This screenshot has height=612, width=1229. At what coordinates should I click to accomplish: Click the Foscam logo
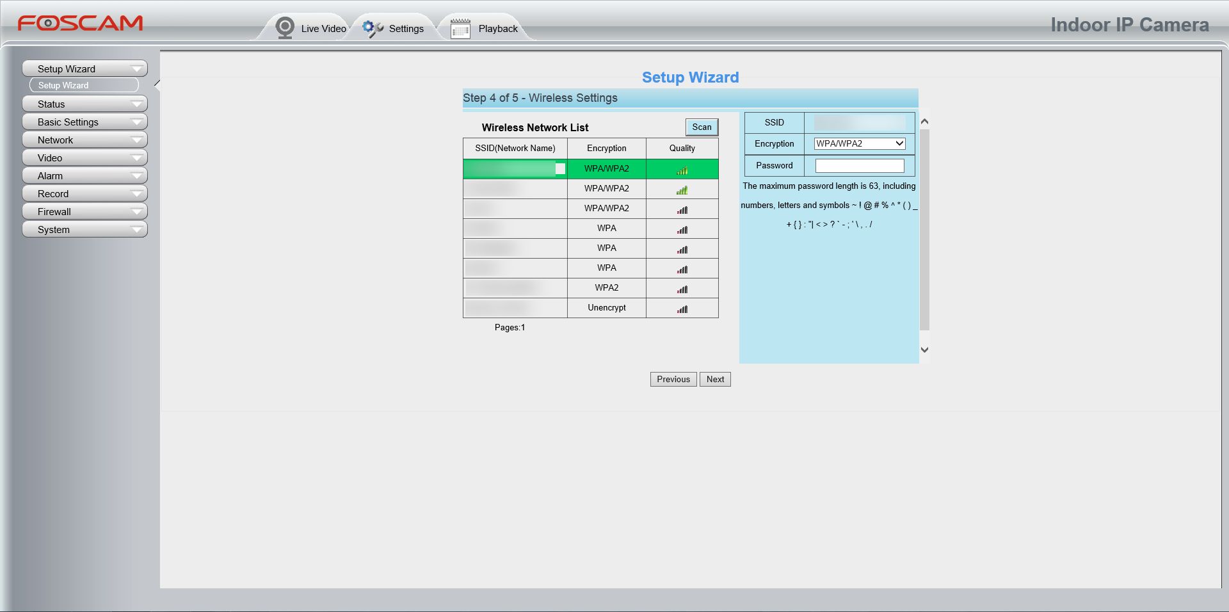pos(81,24)
